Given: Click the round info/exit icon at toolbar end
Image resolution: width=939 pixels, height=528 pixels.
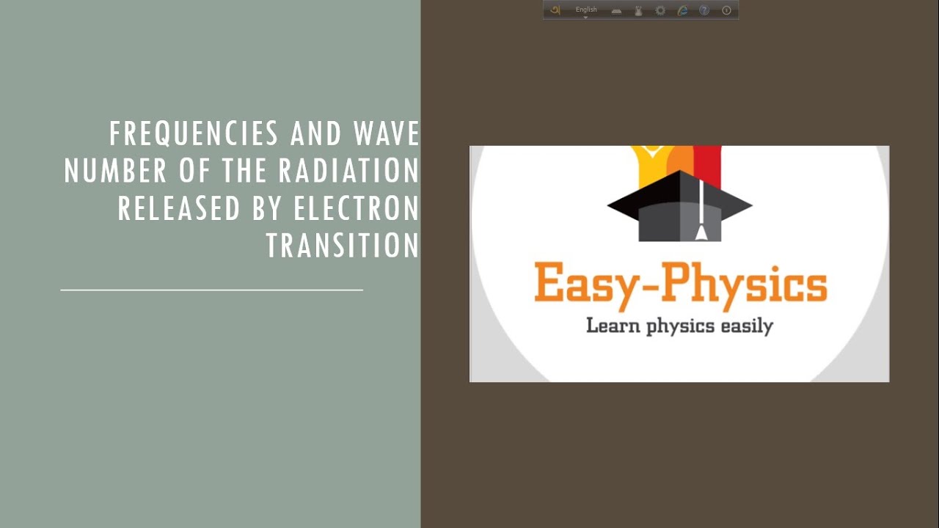Looking at the screenshot, I should 726,10.
